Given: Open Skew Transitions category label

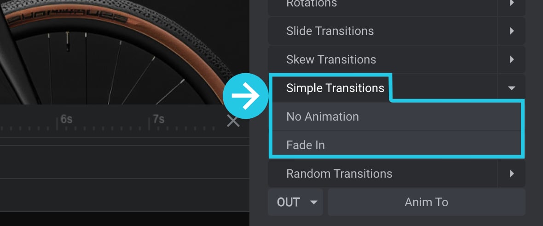Looking at the screenshot, I should tap(331, 60).
